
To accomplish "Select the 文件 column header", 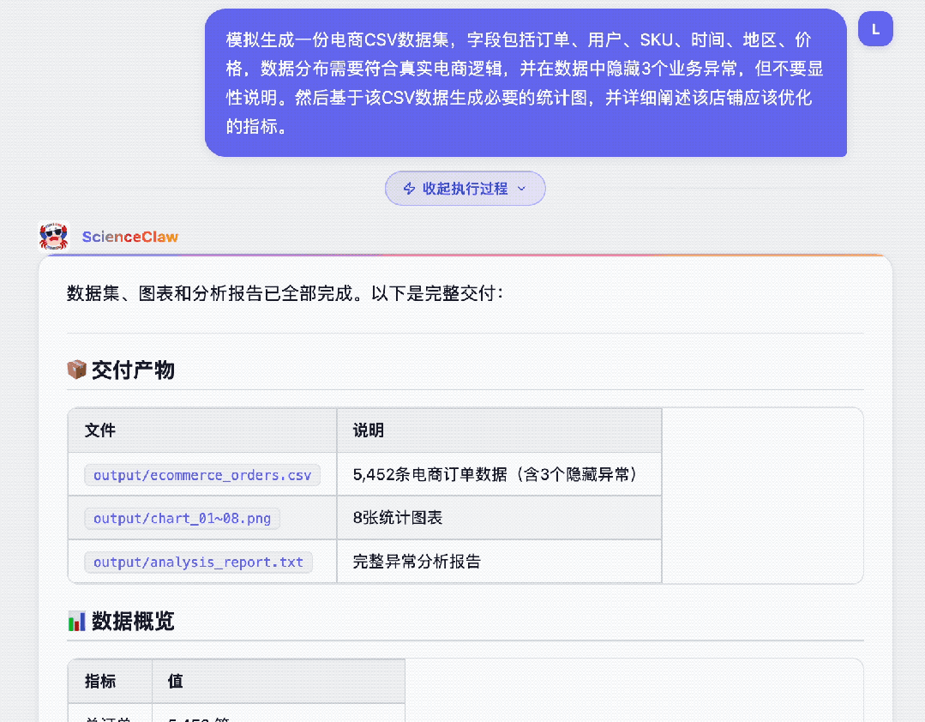I will 99,430.
